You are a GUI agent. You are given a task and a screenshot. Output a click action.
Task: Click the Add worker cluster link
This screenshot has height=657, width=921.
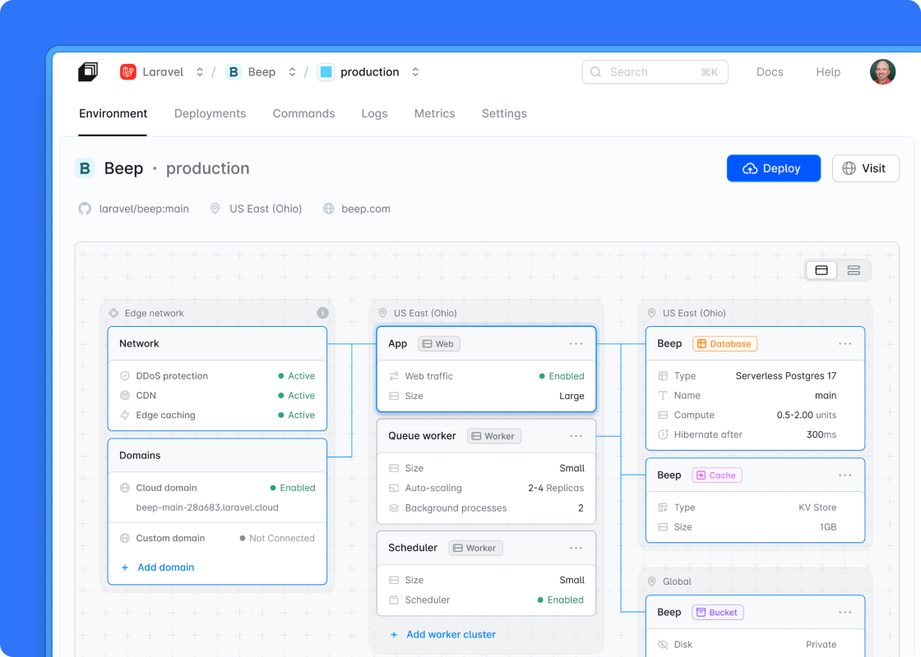coord(451,634)
